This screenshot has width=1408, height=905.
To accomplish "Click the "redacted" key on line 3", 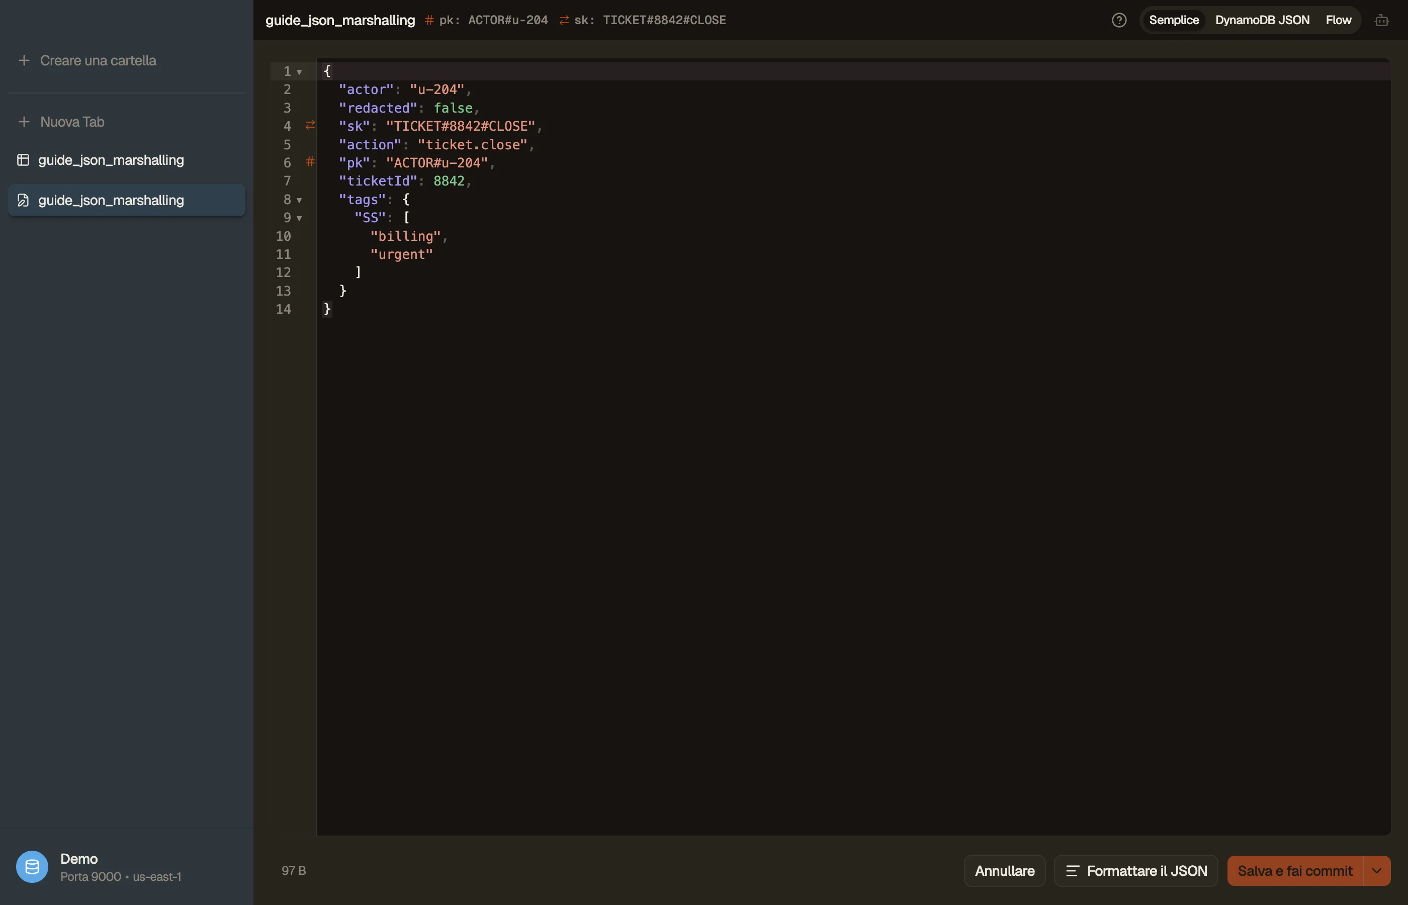I will 378,108.
